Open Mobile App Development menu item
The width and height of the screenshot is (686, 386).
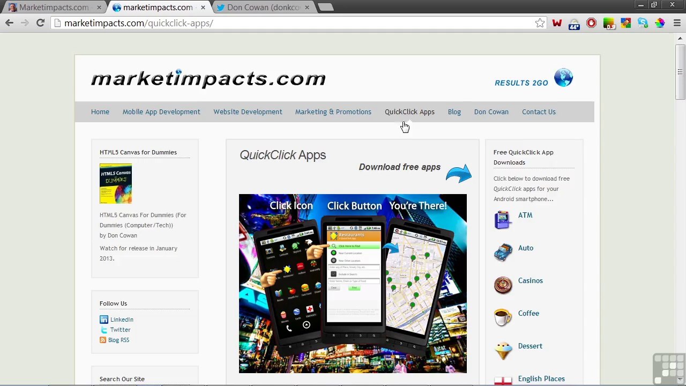[161, 112]
